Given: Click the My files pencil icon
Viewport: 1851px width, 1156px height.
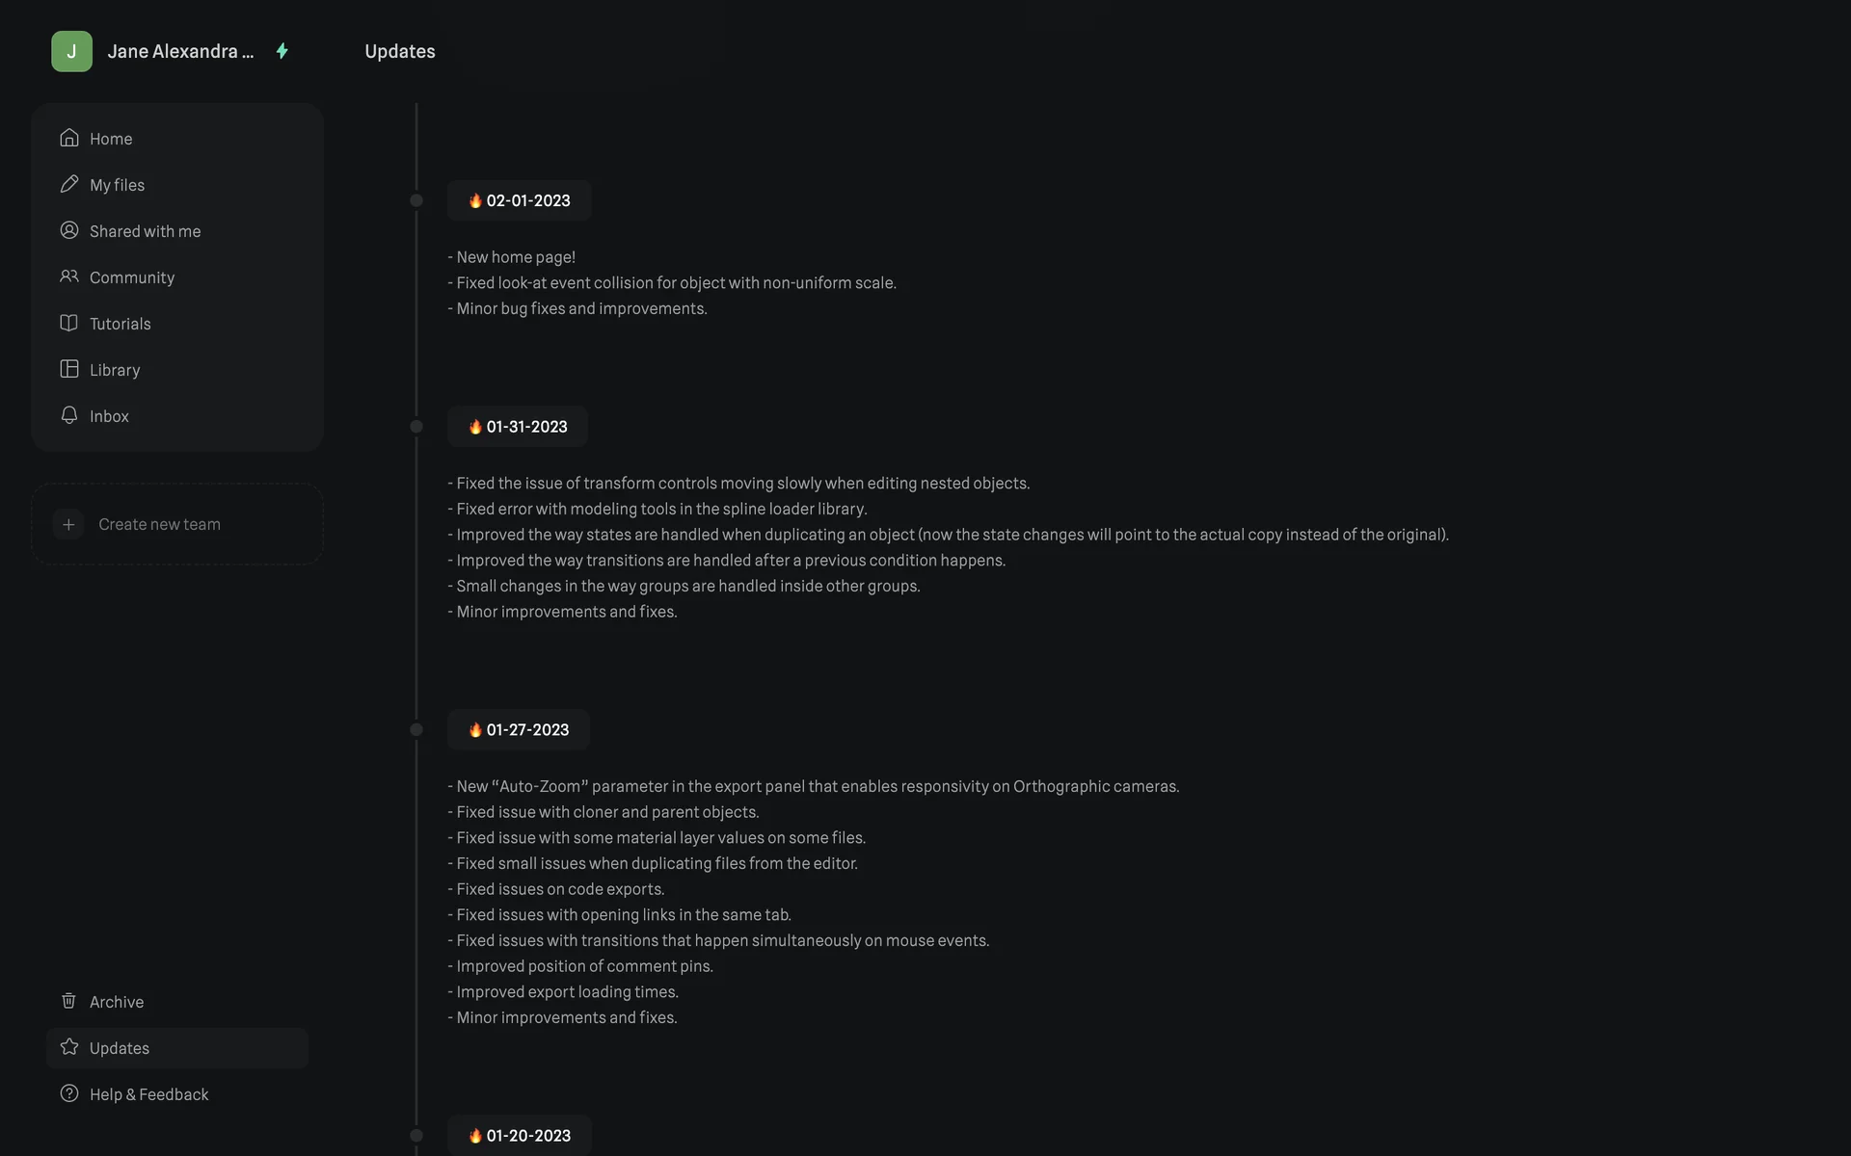Looking at the screenshot, I should click(68, 184).
